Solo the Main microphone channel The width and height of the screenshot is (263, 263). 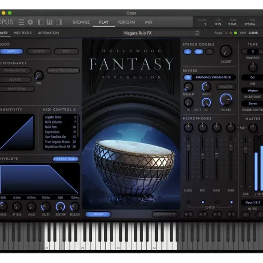tap(219, 214)
